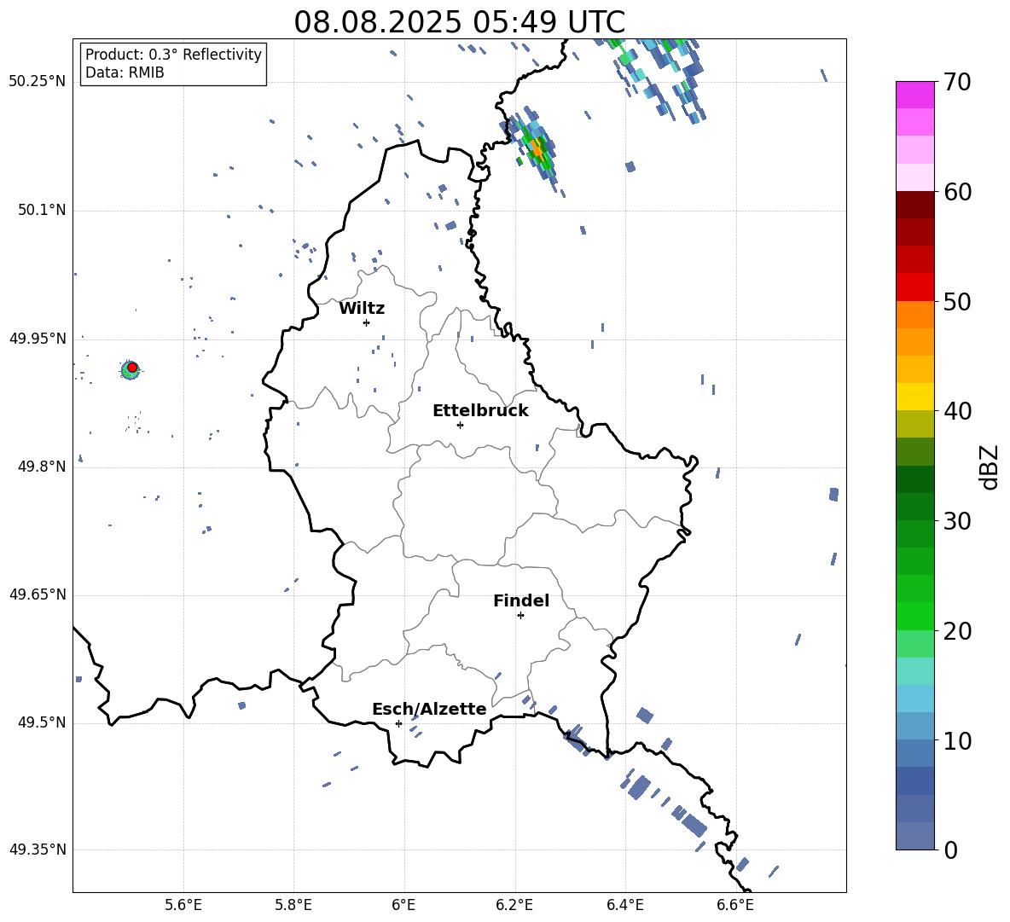Viewport: 1010px width, 922px height.
Task: Click the 6.4°E longitude label
Action: click(624, 905)
